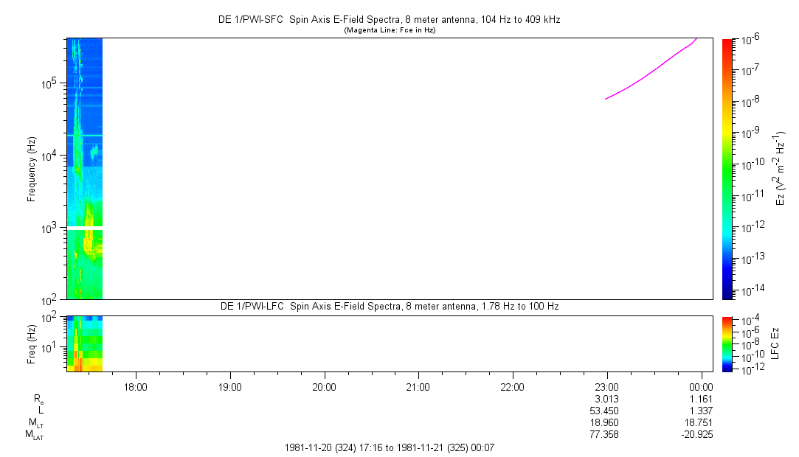
Task: Click the MLAT value 77.358
Action: pos(604,434)
